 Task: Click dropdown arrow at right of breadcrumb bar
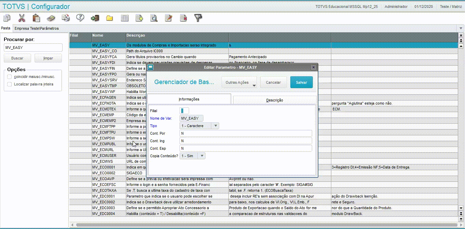point(461,28)
